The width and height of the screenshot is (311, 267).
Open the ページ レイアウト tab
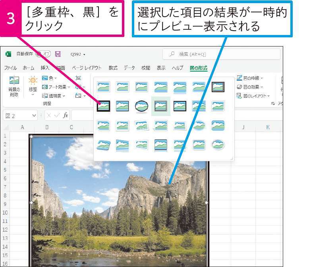tap(87, 68)
